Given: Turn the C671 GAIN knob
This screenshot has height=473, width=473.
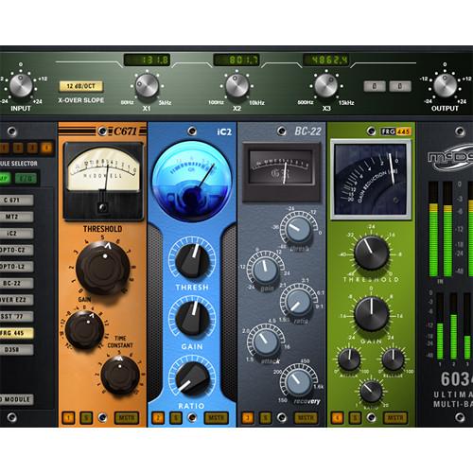Looking at the screenshot, I should (84, 329).
